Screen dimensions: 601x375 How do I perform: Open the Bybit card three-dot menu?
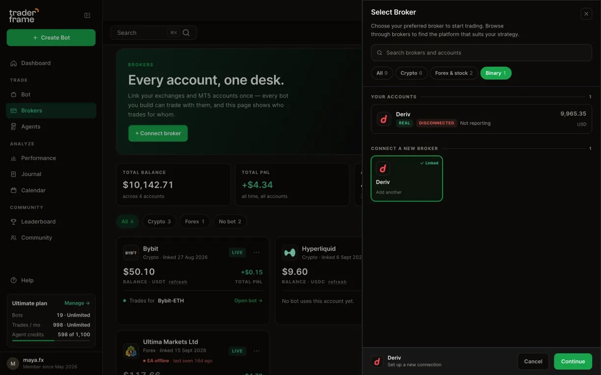click(256, 252)
